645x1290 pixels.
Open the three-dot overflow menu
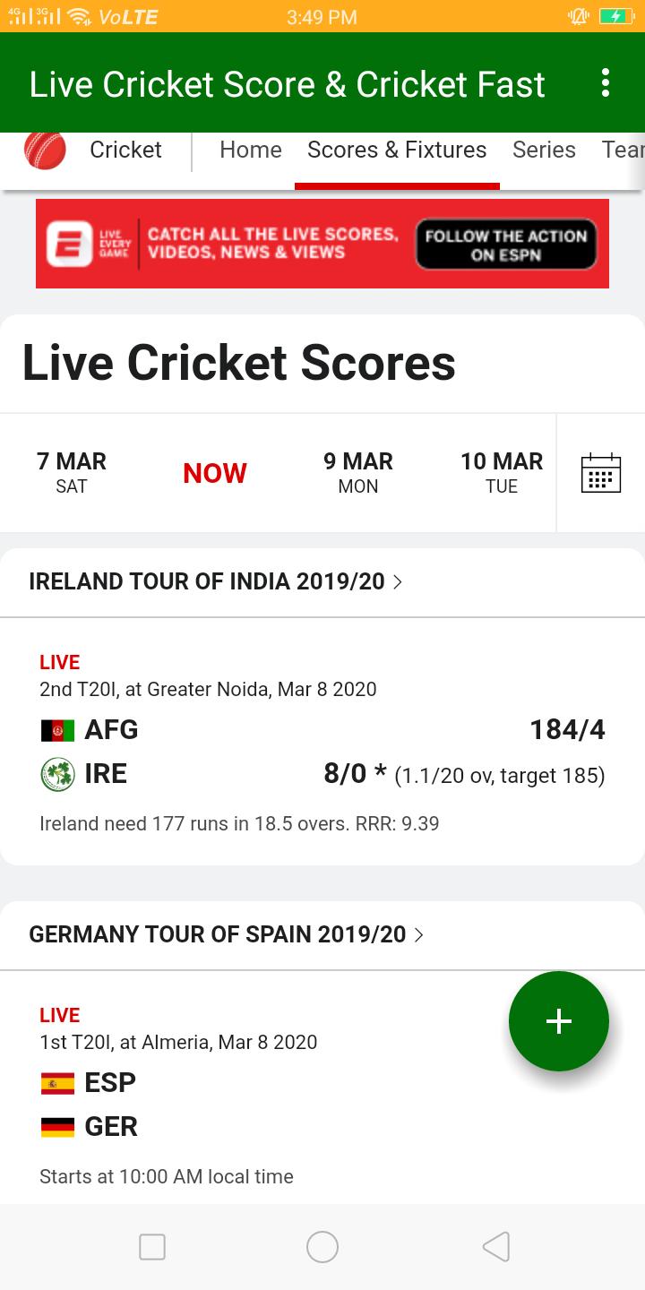coord(606,82)
